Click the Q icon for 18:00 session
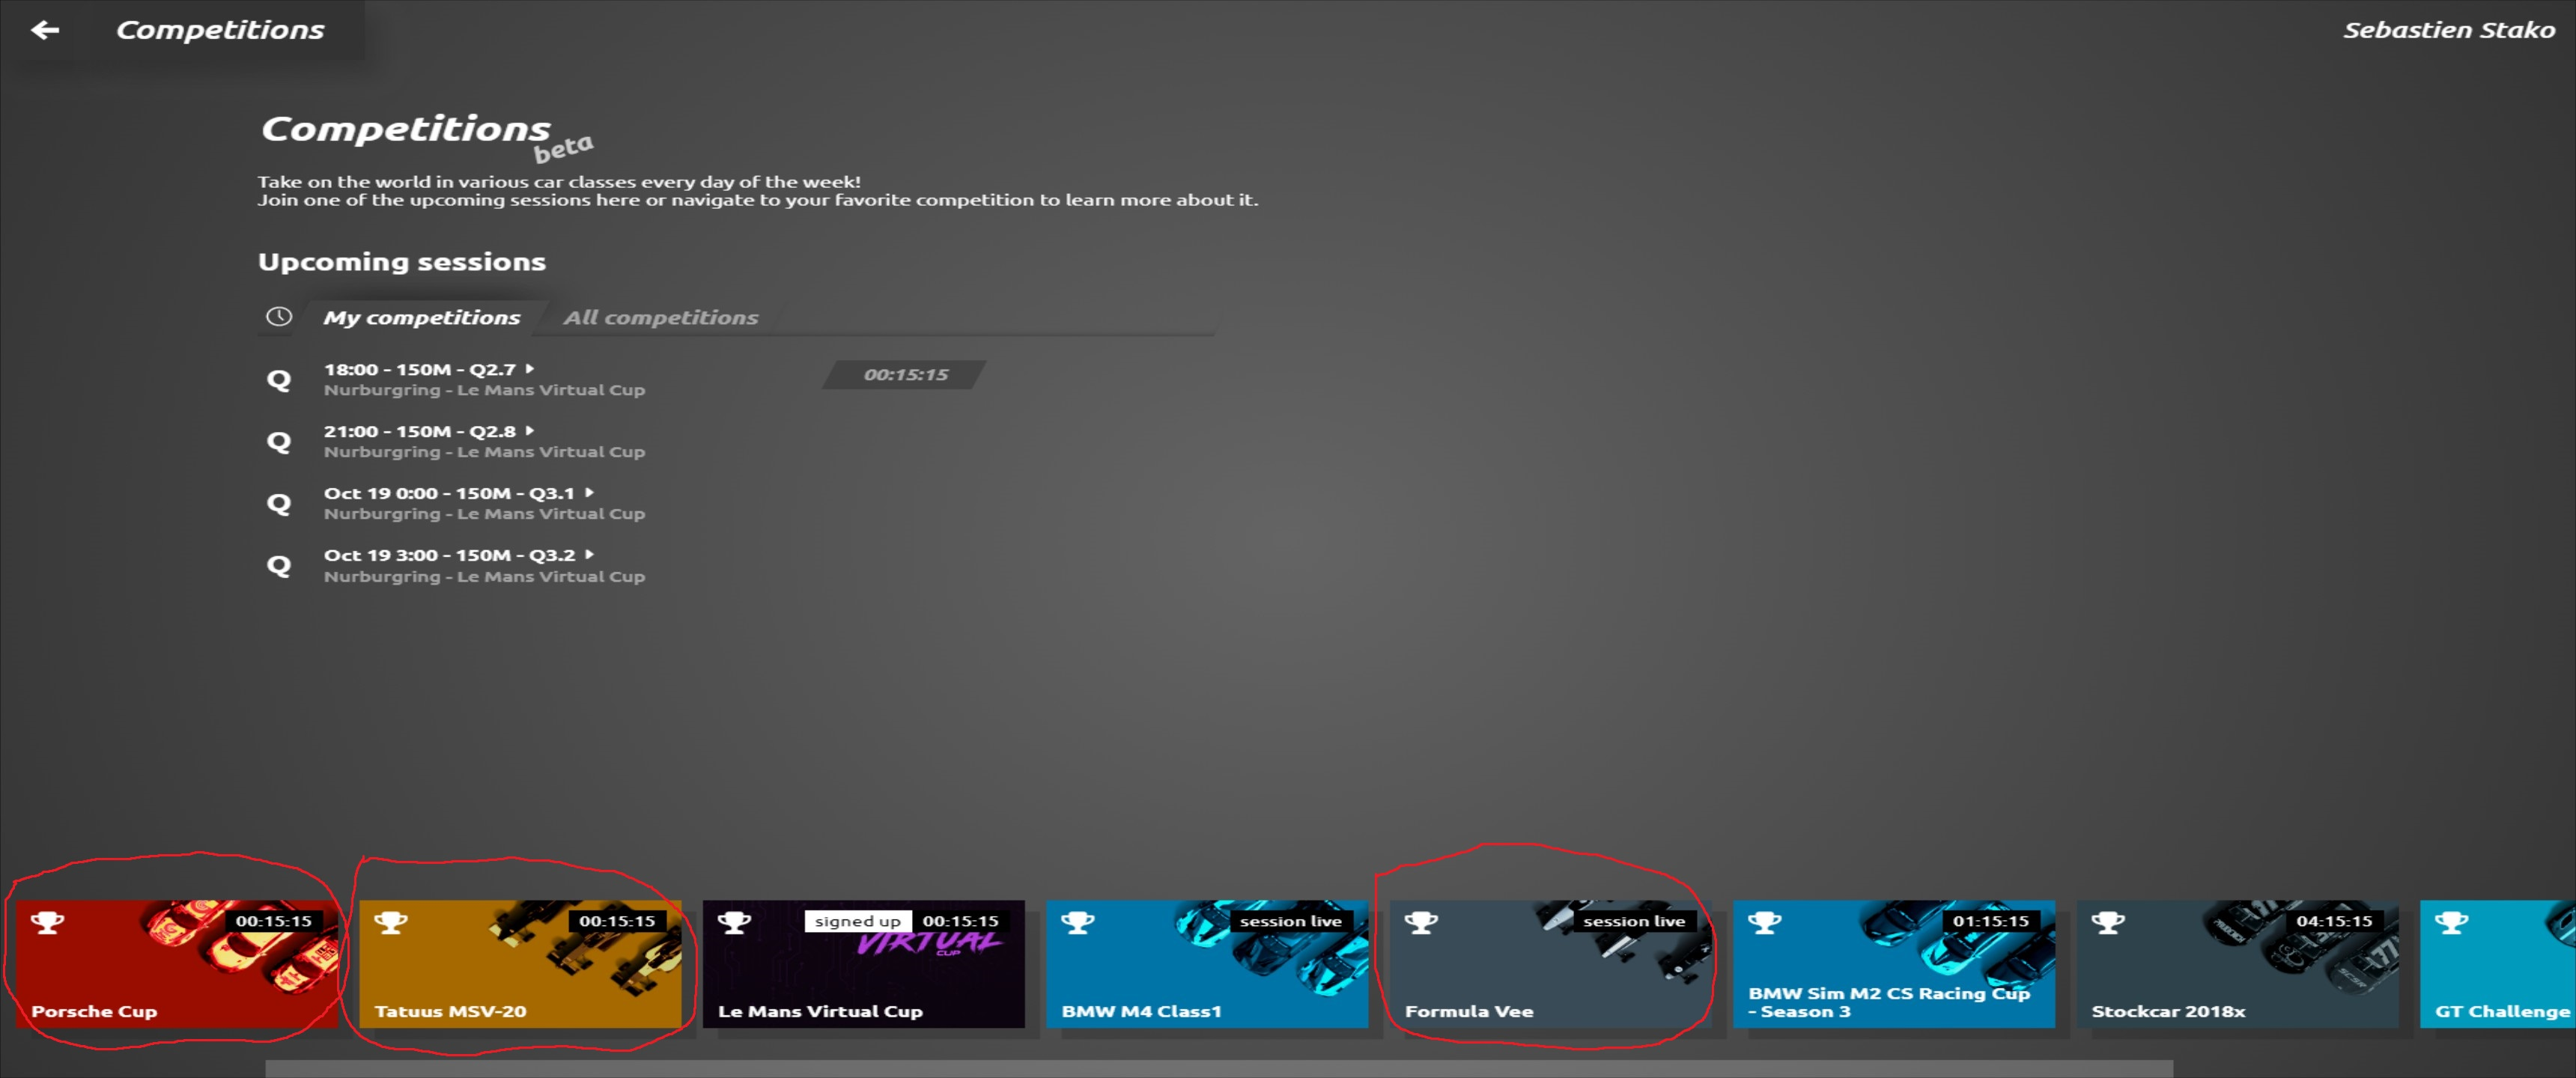 [278, 380]
